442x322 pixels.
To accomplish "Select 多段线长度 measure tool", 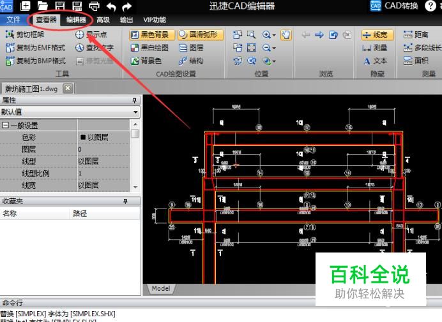I will coord(422,48).
